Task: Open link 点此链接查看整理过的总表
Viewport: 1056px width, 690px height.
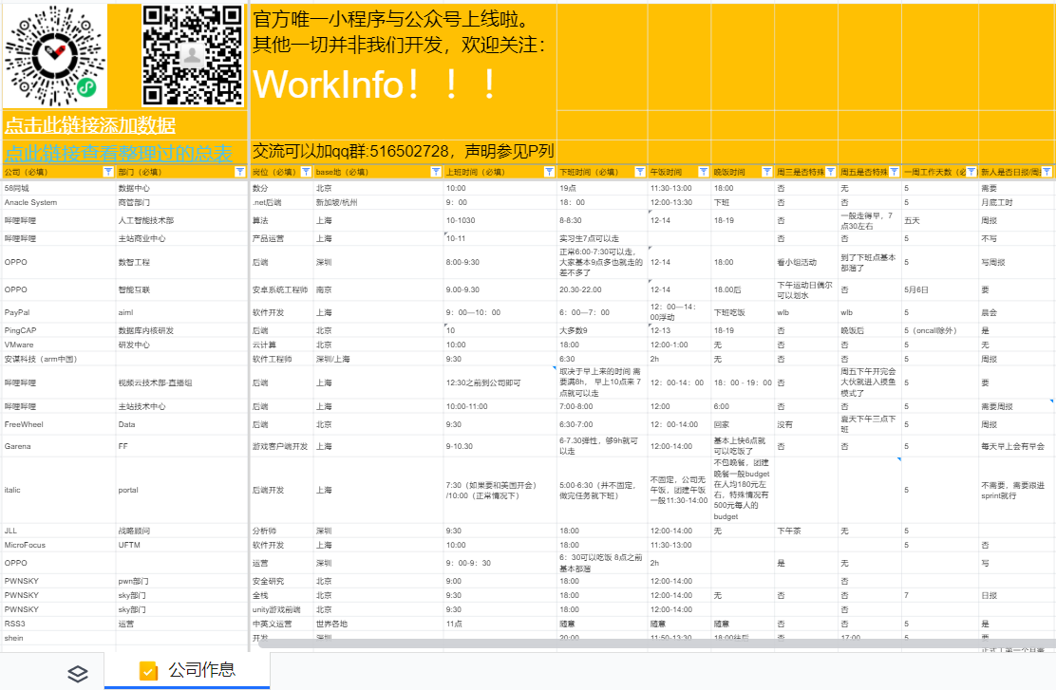Action: coord(119,153)
